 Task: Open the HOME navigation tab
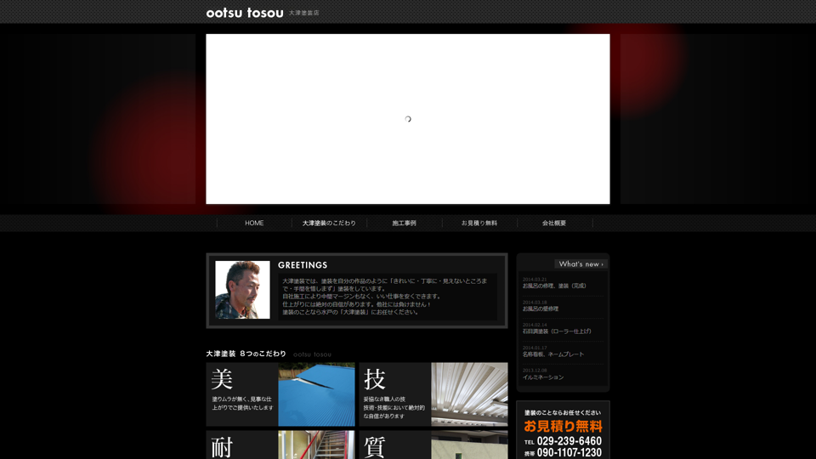click(254, 223)
